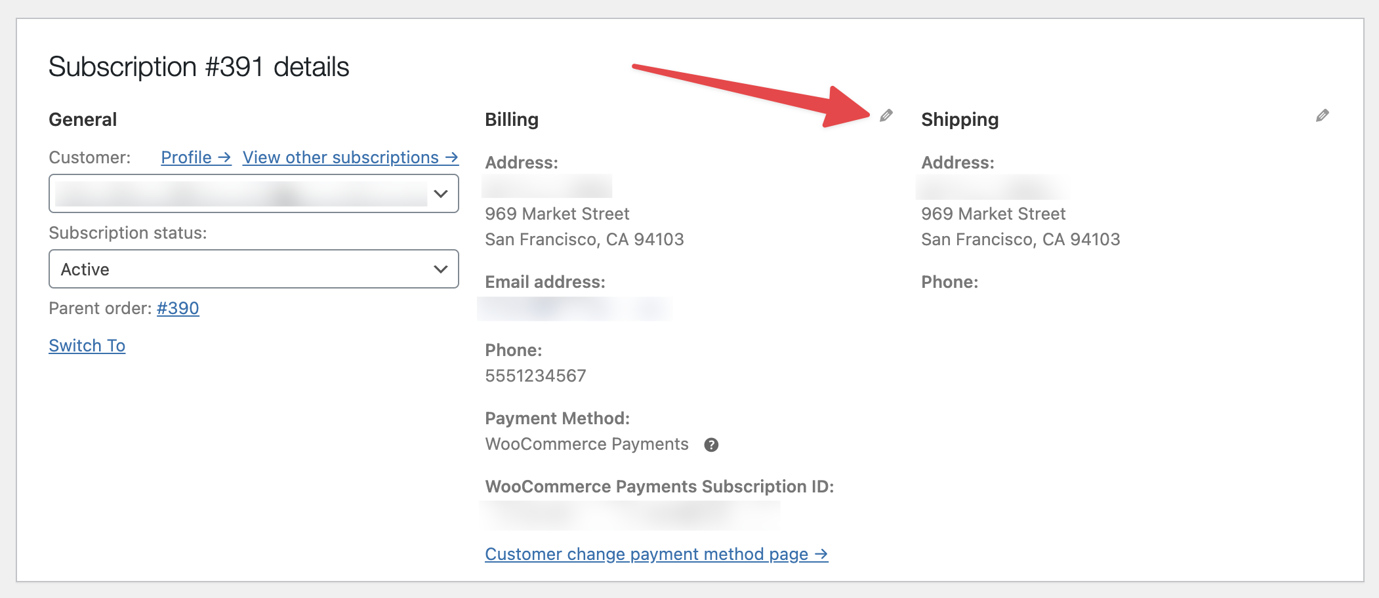Screen dimensions: 1379x598
Task: Click the Shipping section heading
Action: (960, 119)
